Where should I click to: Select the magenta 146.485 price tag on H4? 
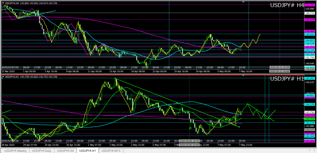(x=310, y=32)
